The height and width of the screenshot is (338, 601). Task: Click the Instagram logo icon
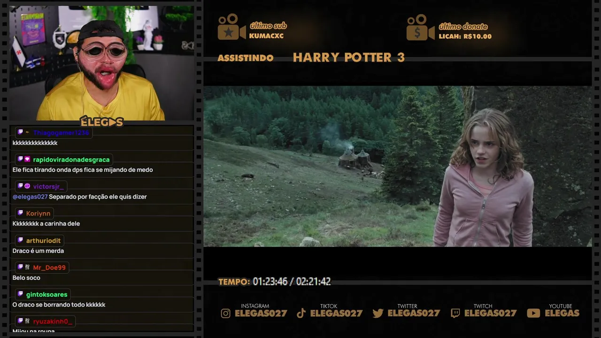226,314
